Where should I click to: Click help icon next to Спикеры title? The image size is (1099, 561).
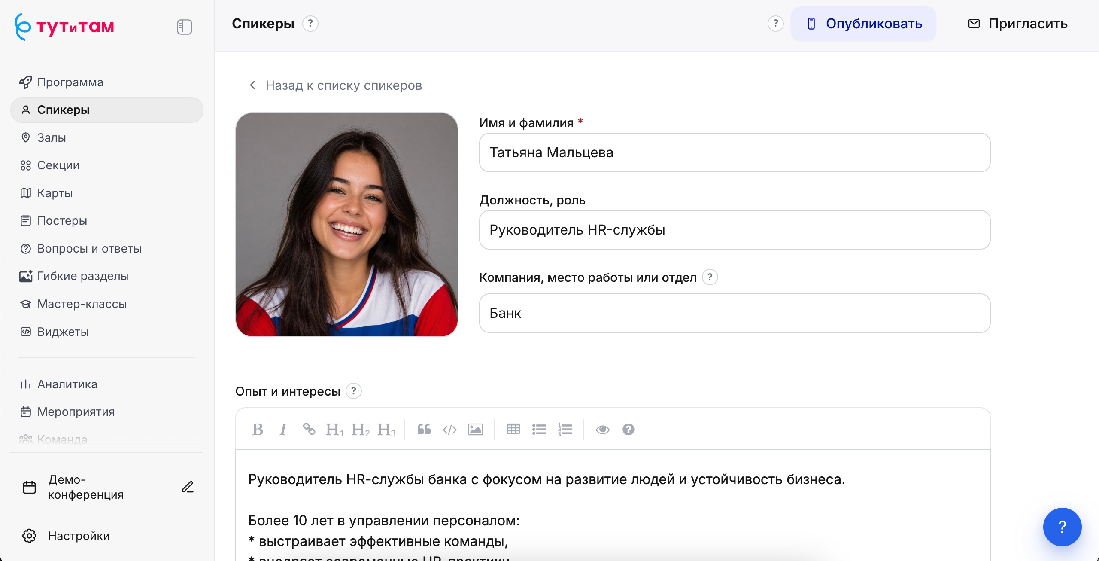tap(310, 24)
